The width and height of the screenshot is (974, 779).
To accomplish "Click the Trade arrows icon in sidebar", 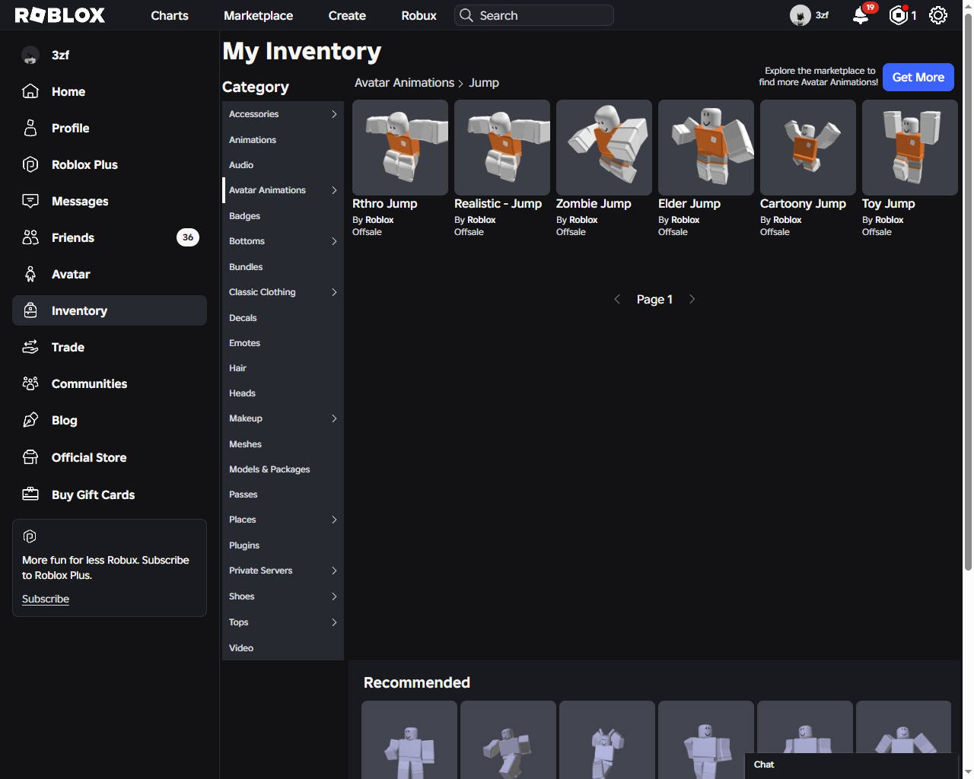I will 30,347.
